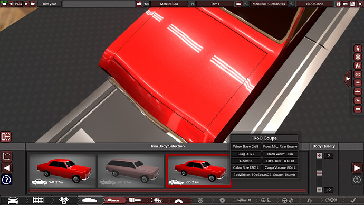Select the front fixtures icon in the right sidebar

358,74
